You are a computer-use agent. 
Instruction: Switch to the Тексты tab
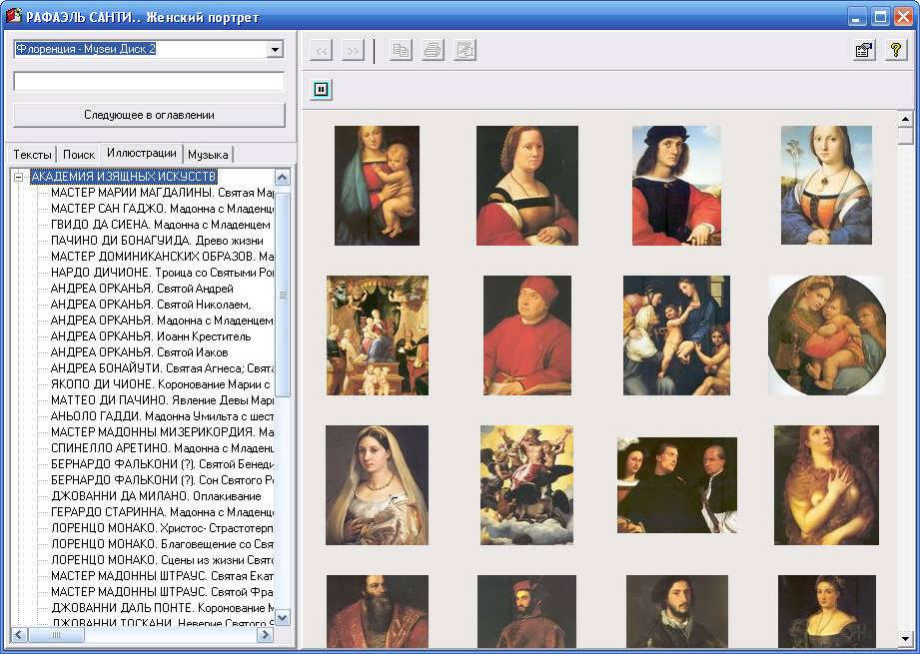point(32,155)
